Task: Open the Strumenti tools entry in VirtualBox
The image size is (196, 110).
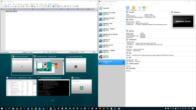Action: click(x=112, y=8)
